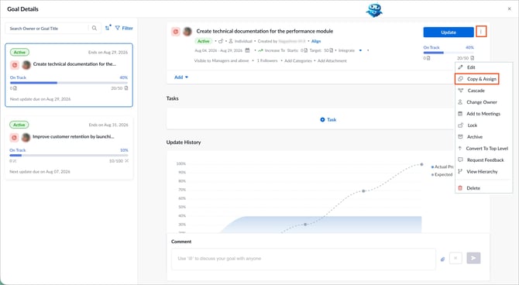Choose Copy & Assign from the menu
Screen dimensions: 519x285
pyautogui.click(x=477, y=79)
